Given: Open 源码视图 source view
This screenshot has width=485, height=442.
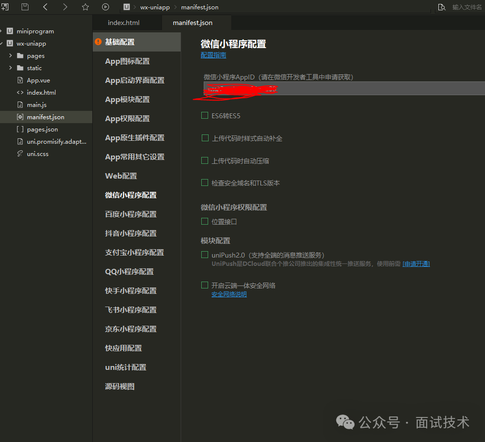Looking at the screenshot, I should point(120,387).
